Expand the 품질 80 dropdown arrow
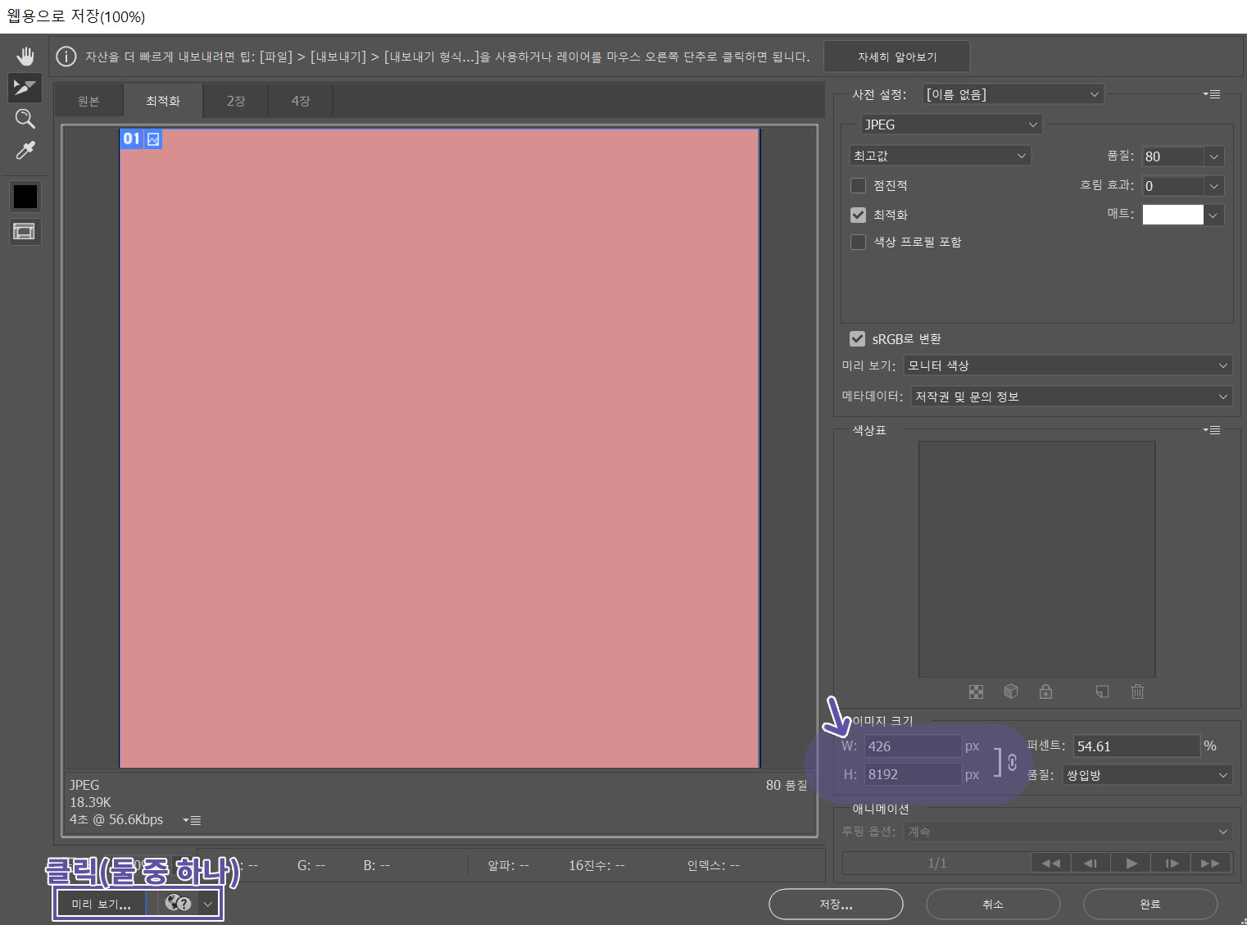Viewport: 1247px width, 925px height. [x=1214, y=156]
